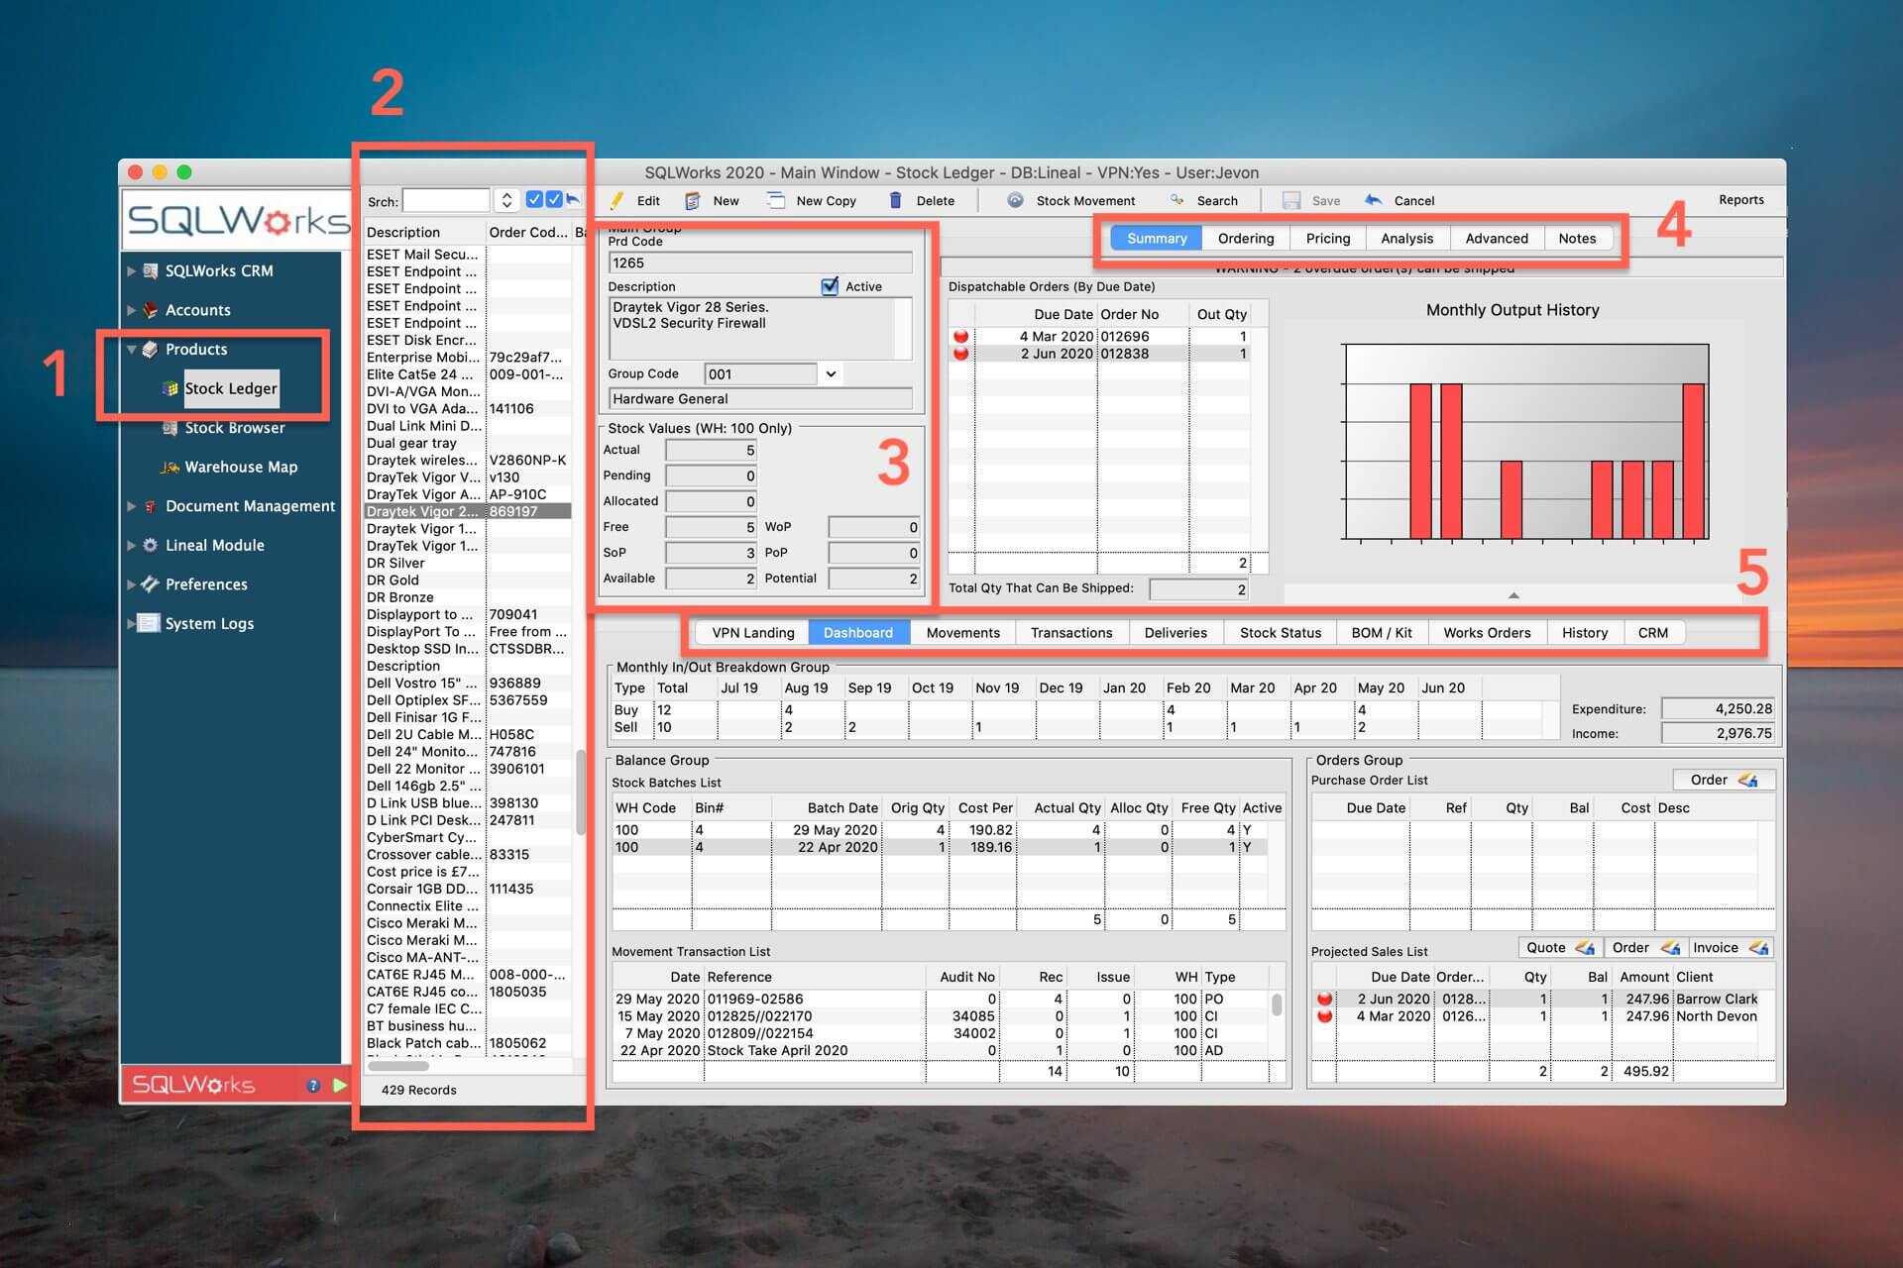Open the Transactions tab
This screenshot has height=1268, width=1903.
tap(1071, 632)
